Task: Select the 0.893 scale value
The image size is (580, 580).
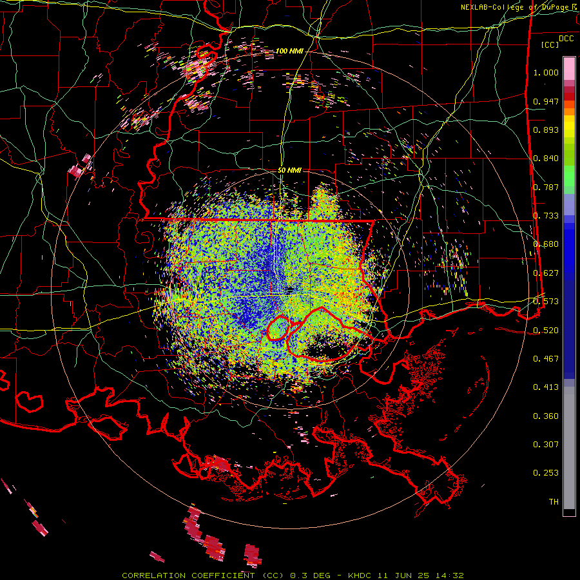Action: click(546, 130)
